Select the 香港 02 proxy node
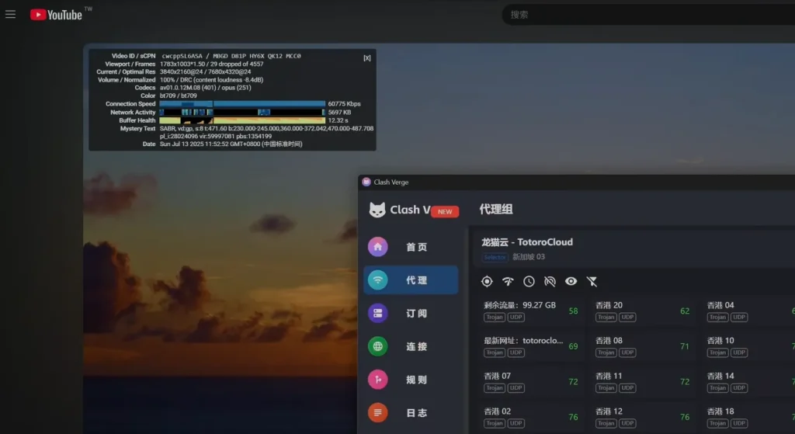The height and width of the screenshot is (434, 795). pyautogui.click(x=531, y=417)
